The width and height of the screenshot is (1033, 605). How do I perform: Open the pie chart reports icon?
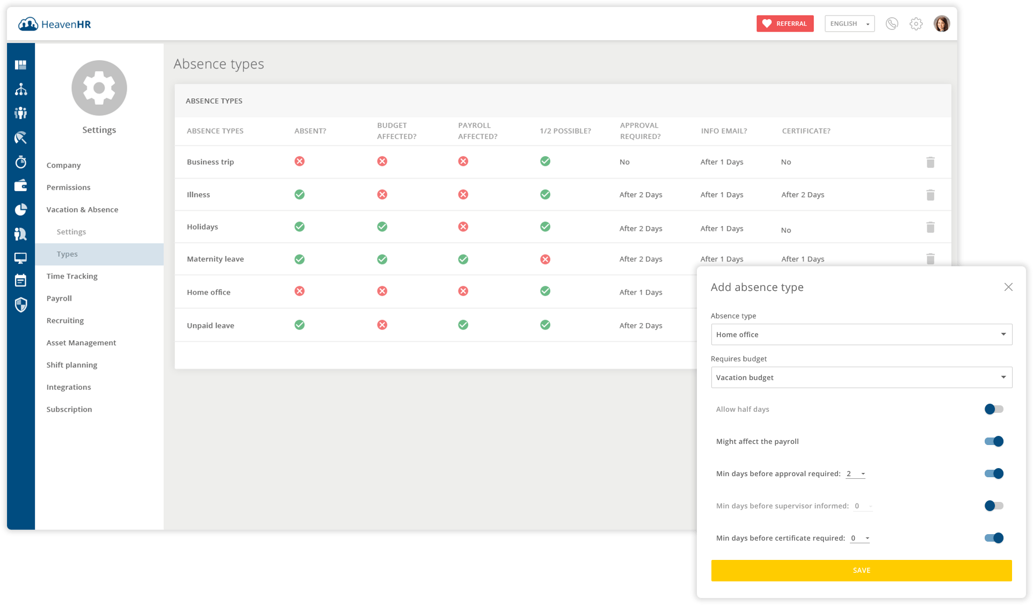click(21, 209)
